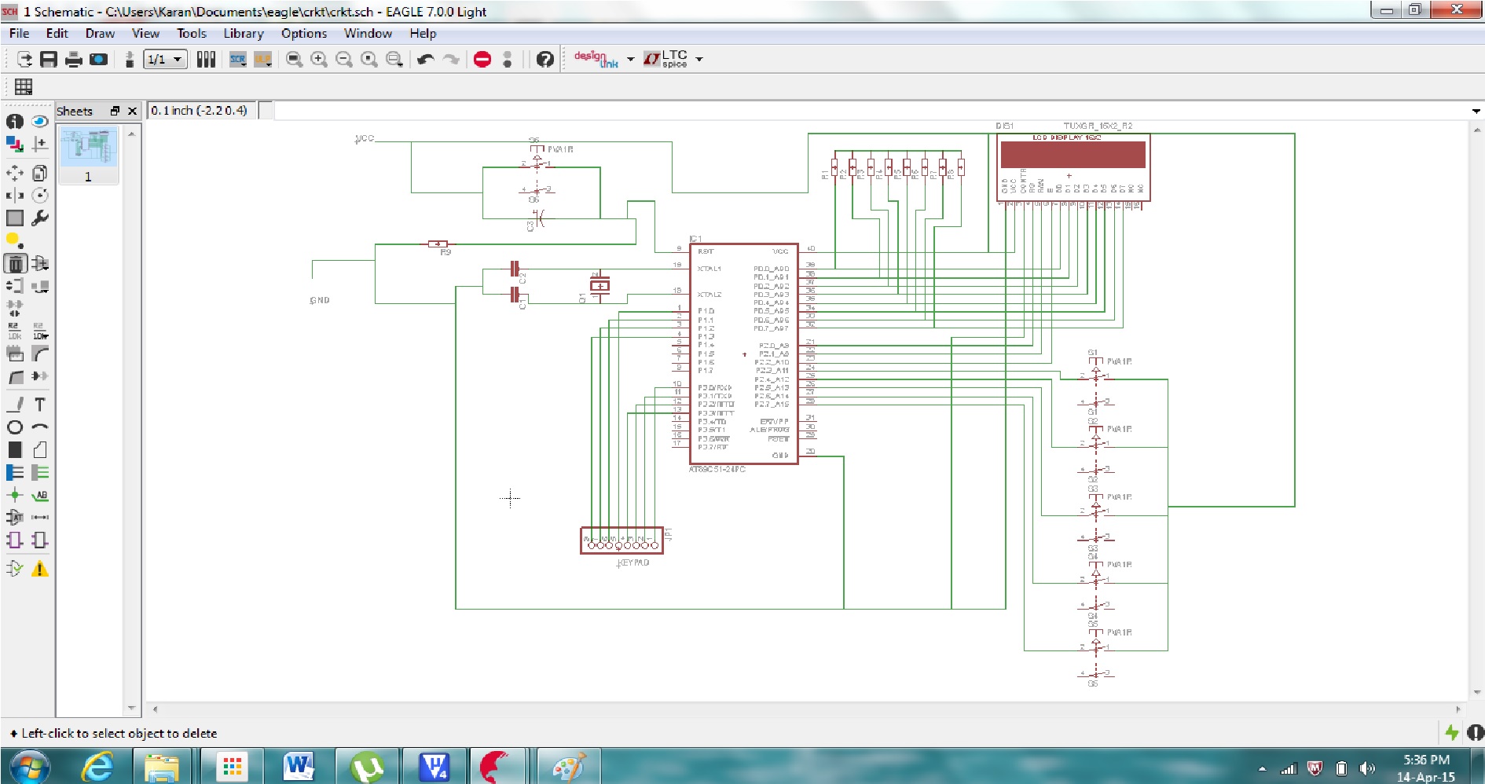This screenshot has height=784, width=1485.
Task: Run the ERC check tool
Action: 15,569
